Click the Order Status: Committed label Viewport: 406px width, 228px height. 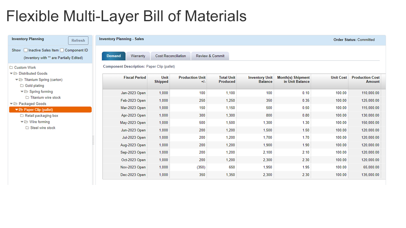[x=354, y=40]
